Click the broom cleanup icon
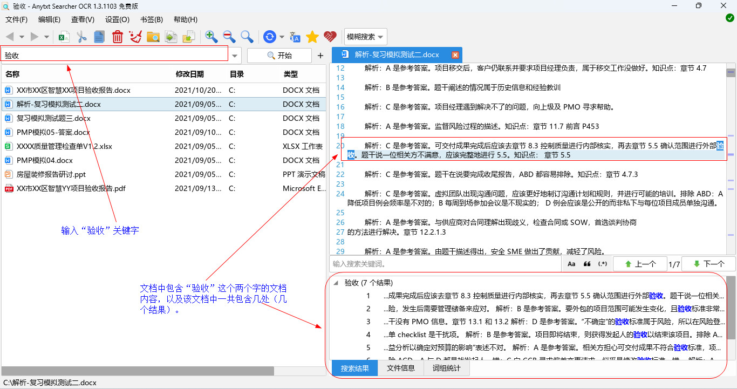Screen dimensions: 737x389 [136, 37]
